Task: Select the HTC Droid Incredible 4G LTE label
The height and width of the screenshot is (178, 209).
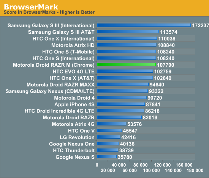Action: (x=59, y=111)
